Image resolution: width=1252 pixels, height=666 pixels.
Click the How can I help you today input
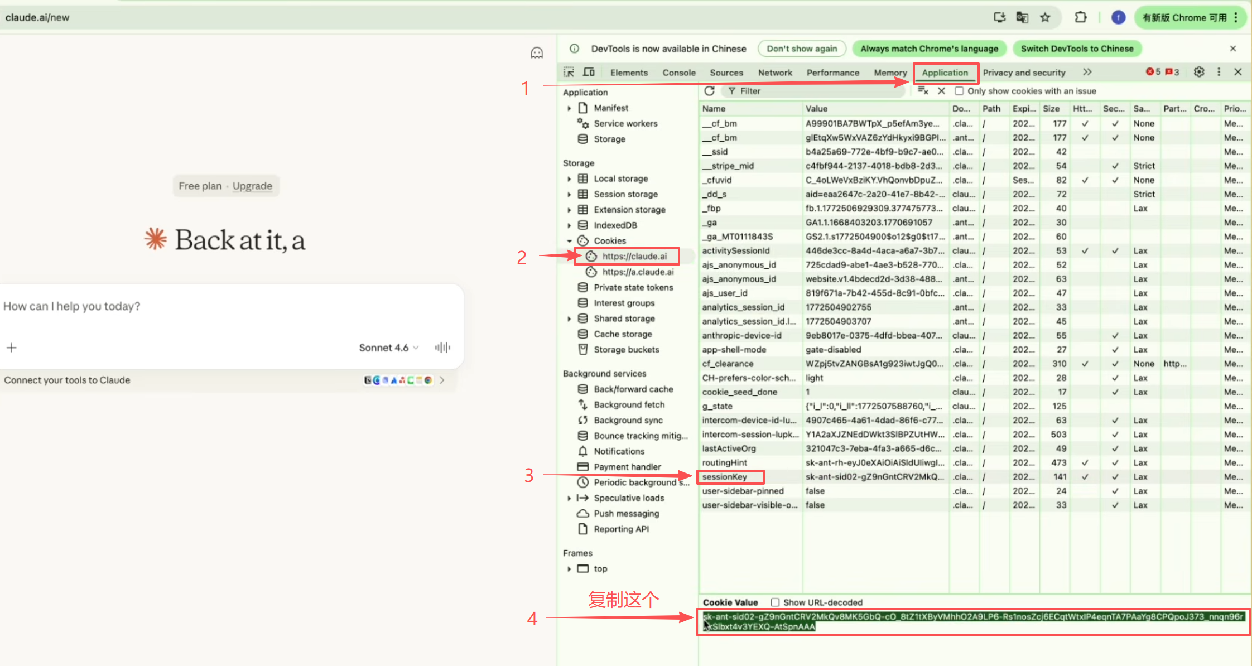pyautogui.click(x=232, y=306)
